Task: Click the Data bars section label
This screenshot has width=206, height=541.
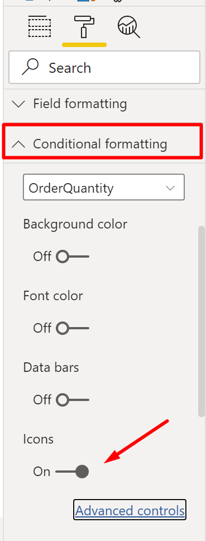Action: click(51, 367)
